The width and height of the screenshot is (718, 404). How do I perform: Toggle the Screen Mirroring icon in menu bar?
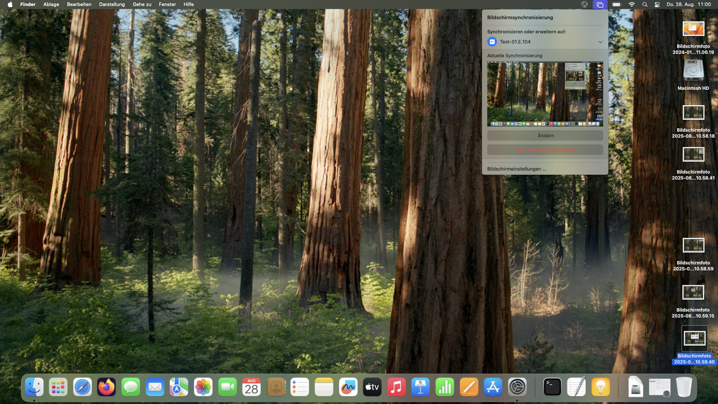[x=600, y=4]
